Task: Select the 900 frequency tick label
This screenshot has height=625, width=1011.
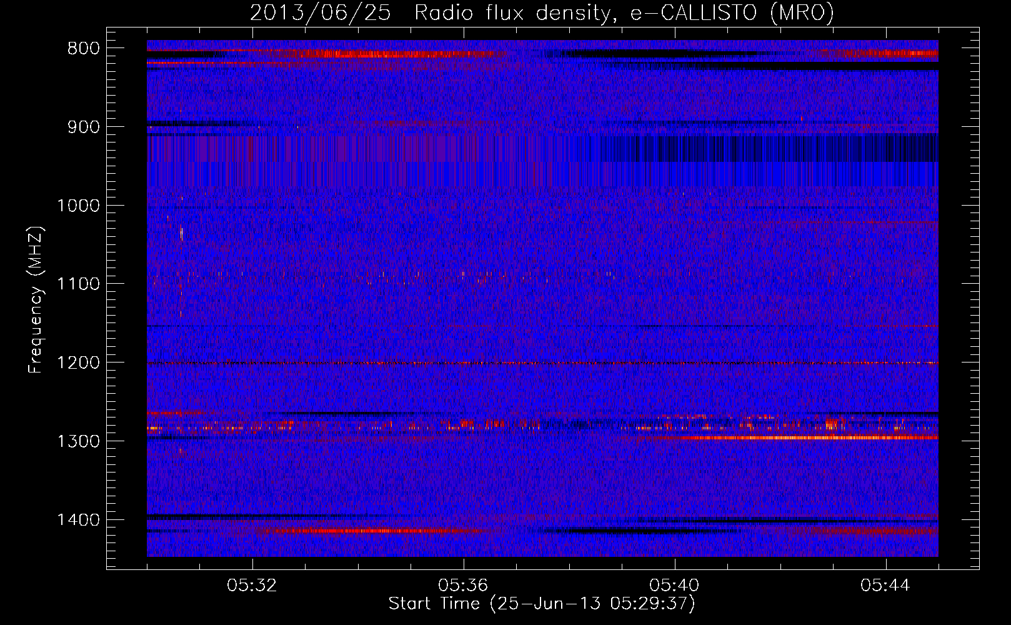Action: [x=84, y=127]
